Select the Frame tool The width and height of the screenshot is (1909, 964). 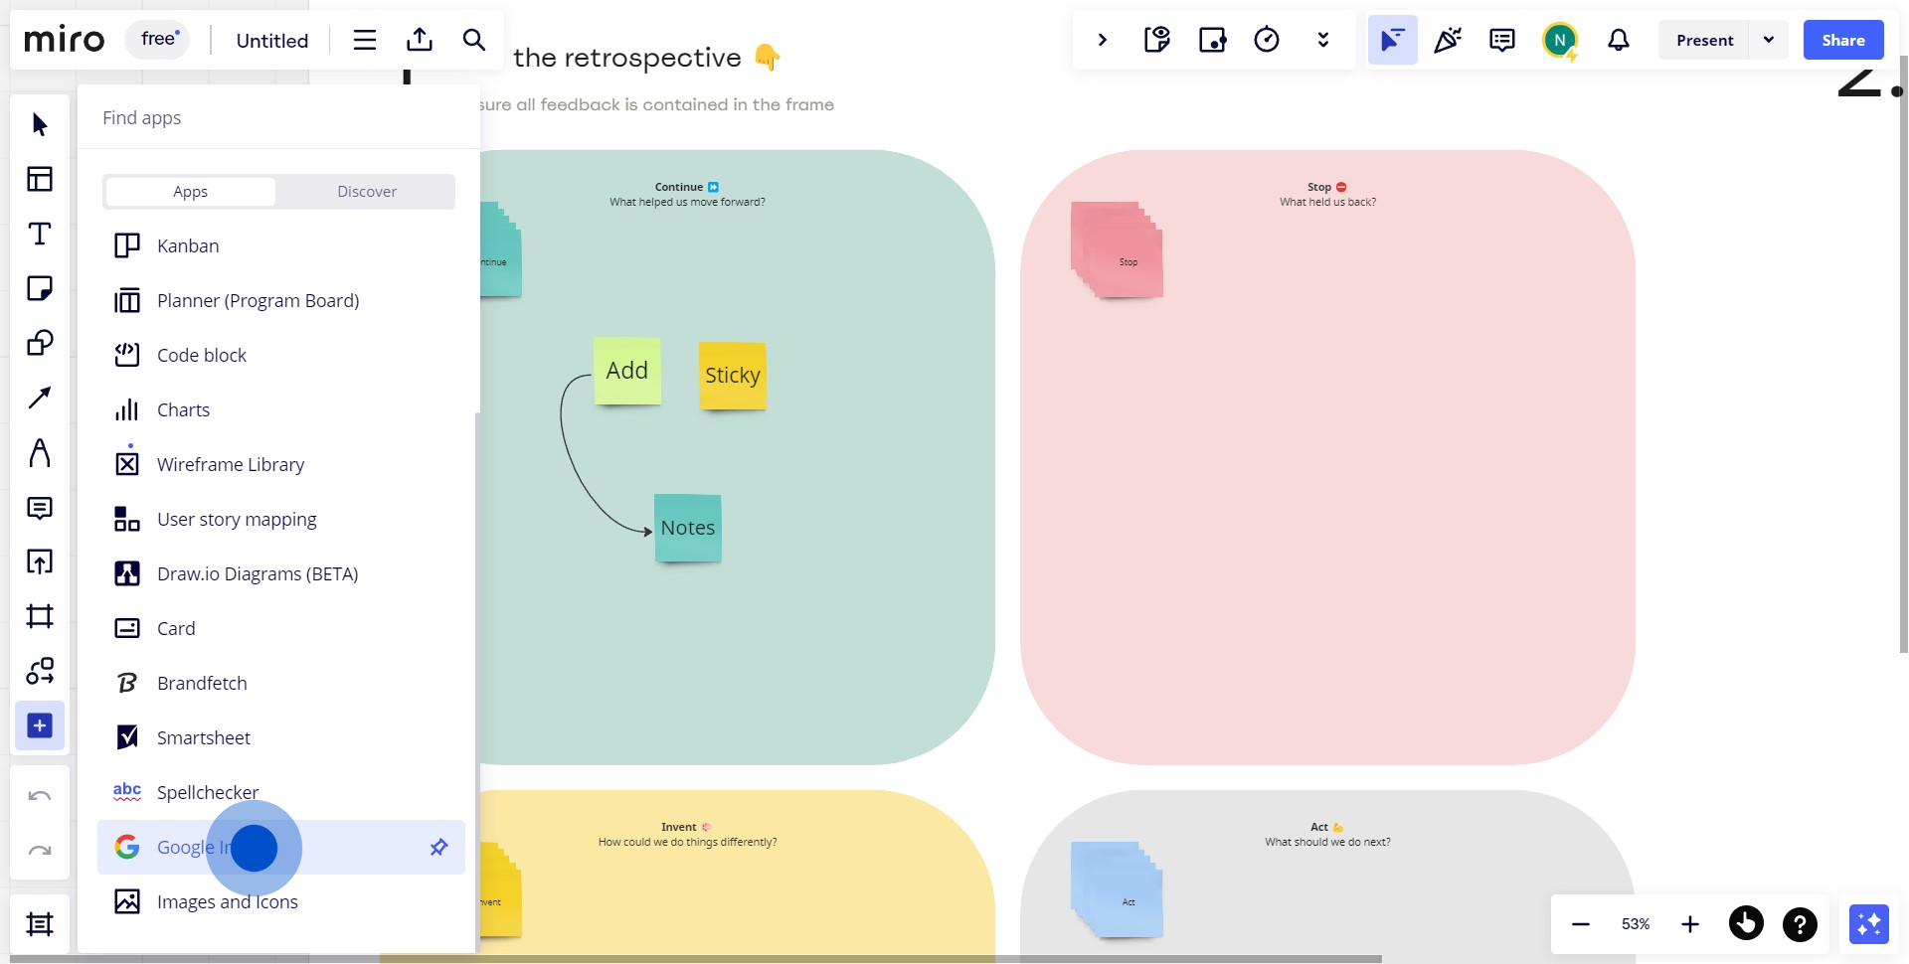[x=40, y=616]
